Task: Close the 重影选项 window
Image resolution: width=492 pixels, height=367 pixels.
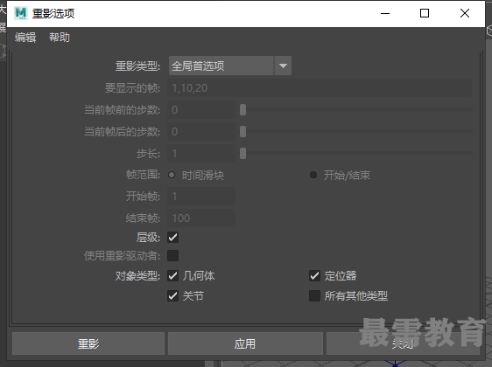Action: (465, 13)
